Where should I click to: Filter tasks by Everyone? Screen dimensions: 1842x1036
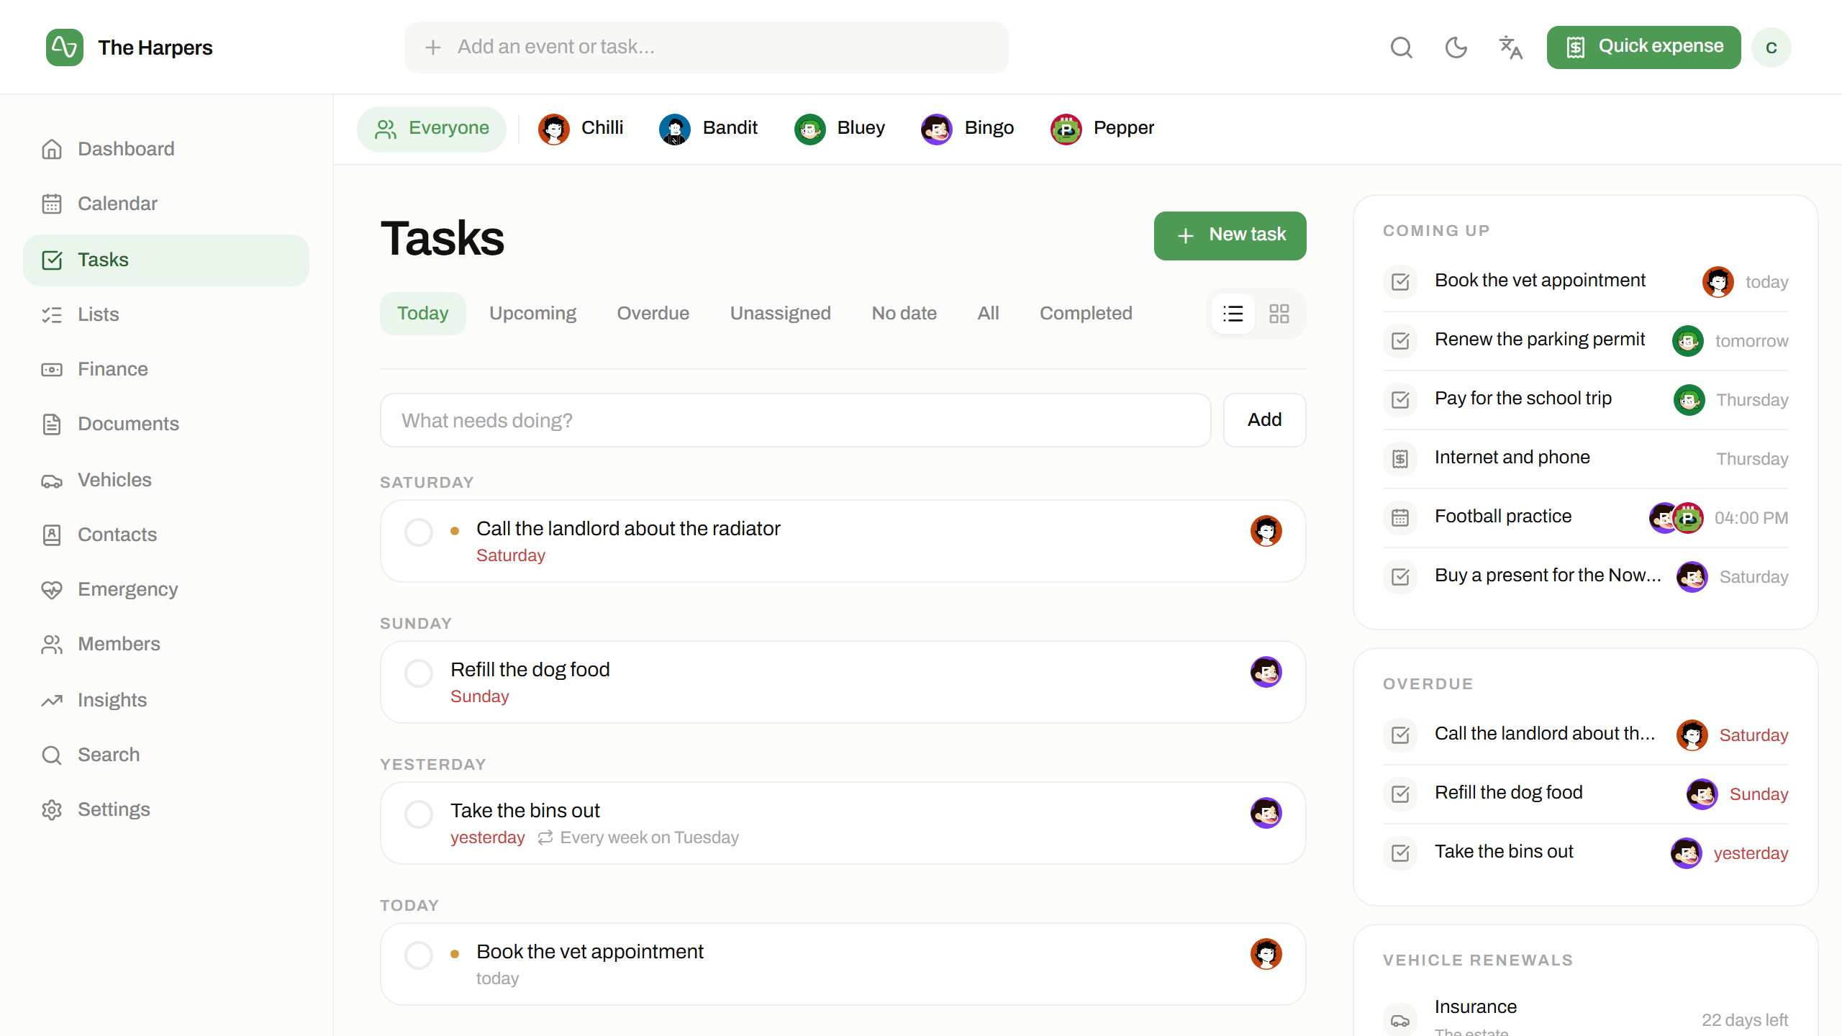(x=432, y=129)
